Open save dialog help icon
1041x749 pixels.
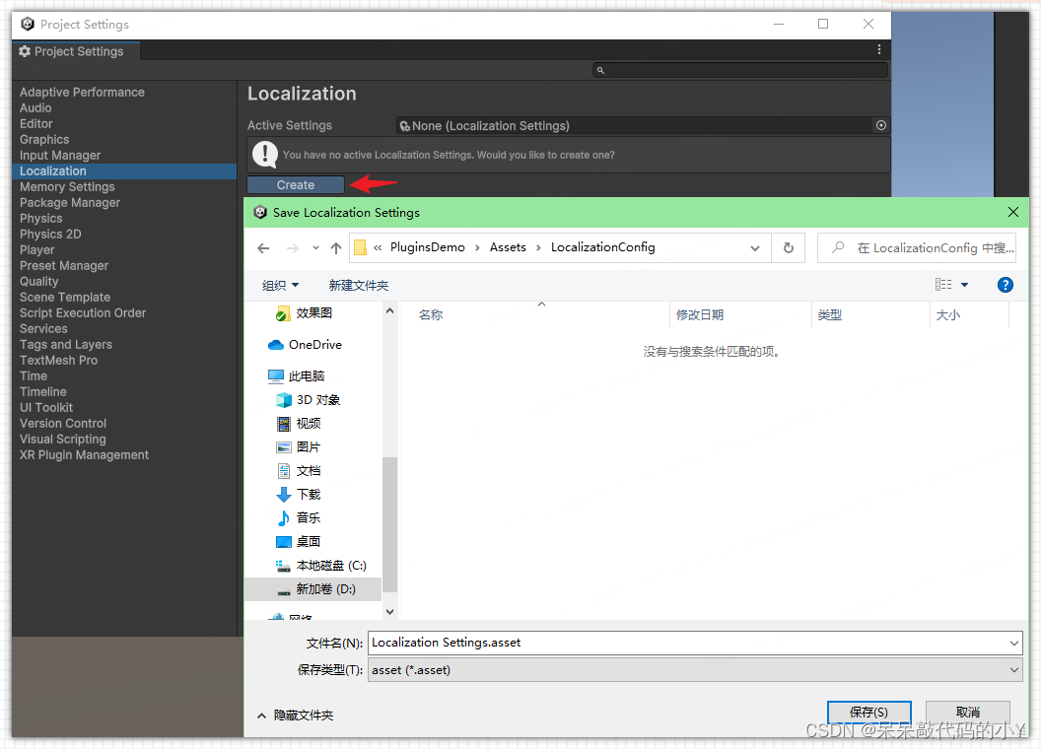click(1006, 285)
